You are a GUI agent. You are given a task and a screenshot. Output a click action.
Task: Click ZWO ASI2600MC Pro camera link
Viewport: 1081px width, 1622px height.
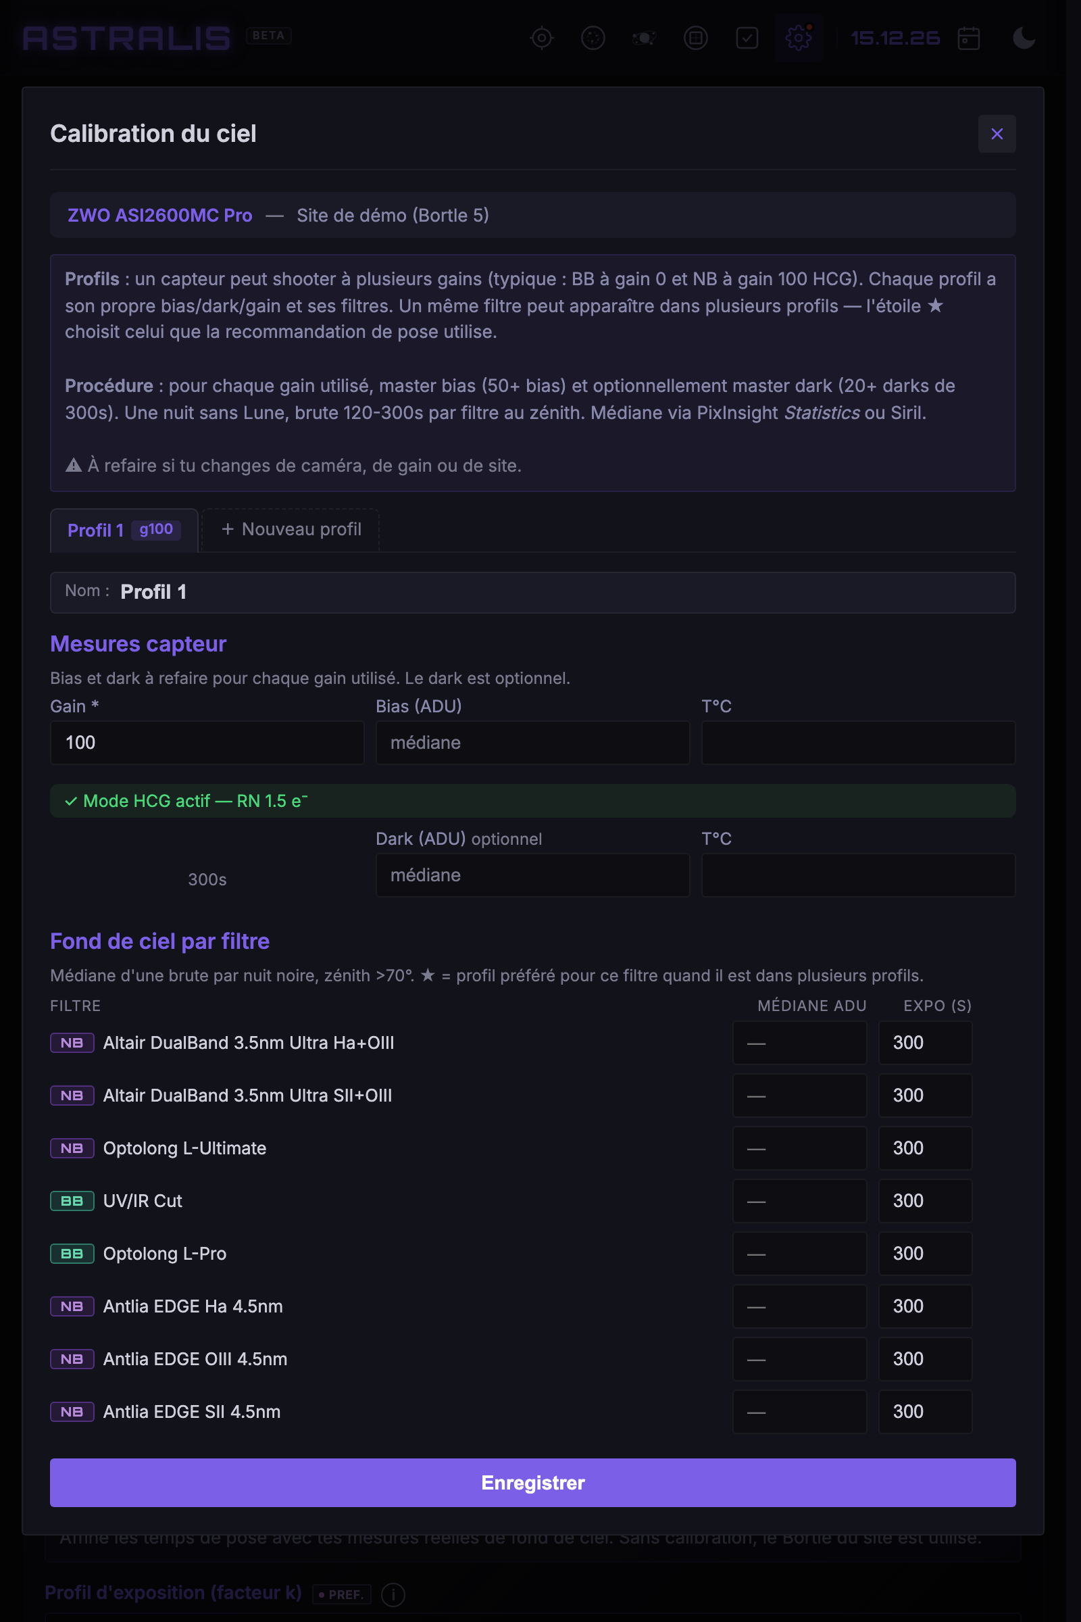coord(160,215)
